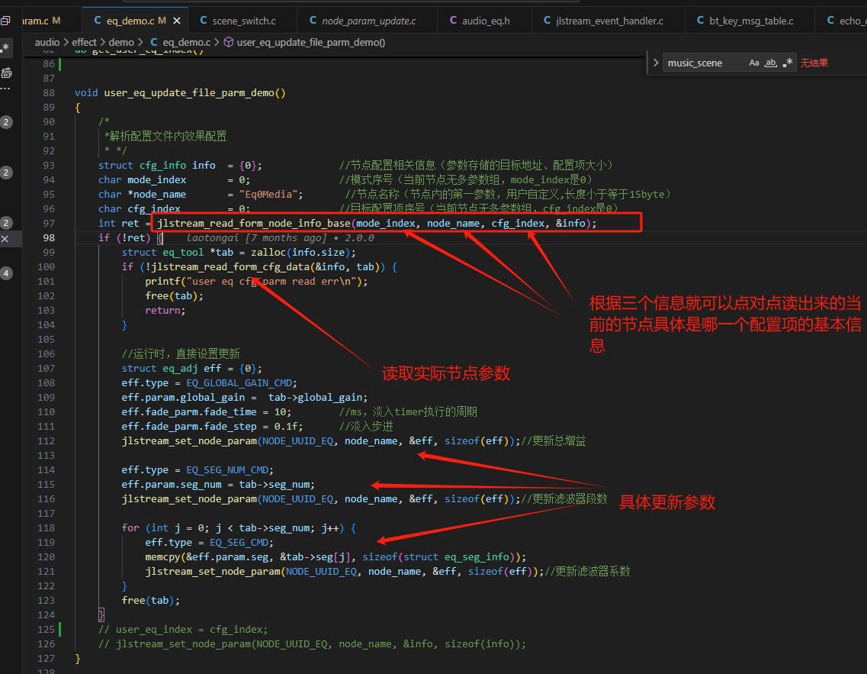Open the 'demo' breadcrumb segment

(x=121, y=42)
